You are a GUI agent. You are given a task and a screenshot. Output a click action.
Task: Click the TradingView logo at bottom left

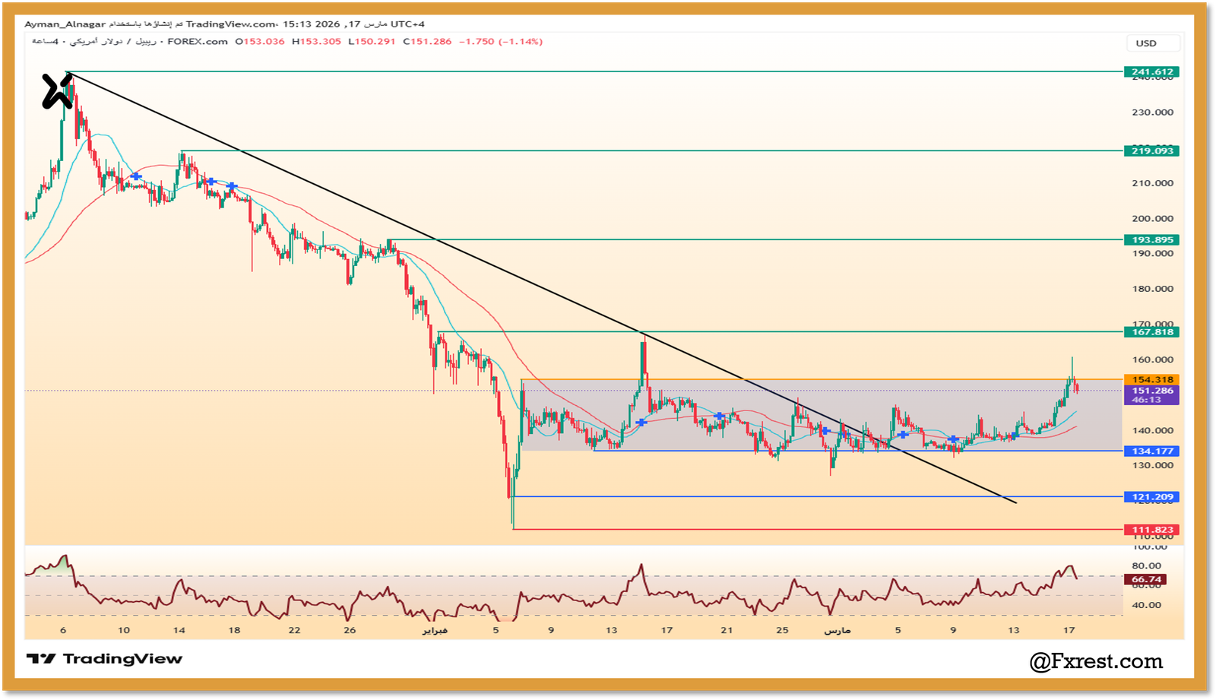tap(106, 657)
